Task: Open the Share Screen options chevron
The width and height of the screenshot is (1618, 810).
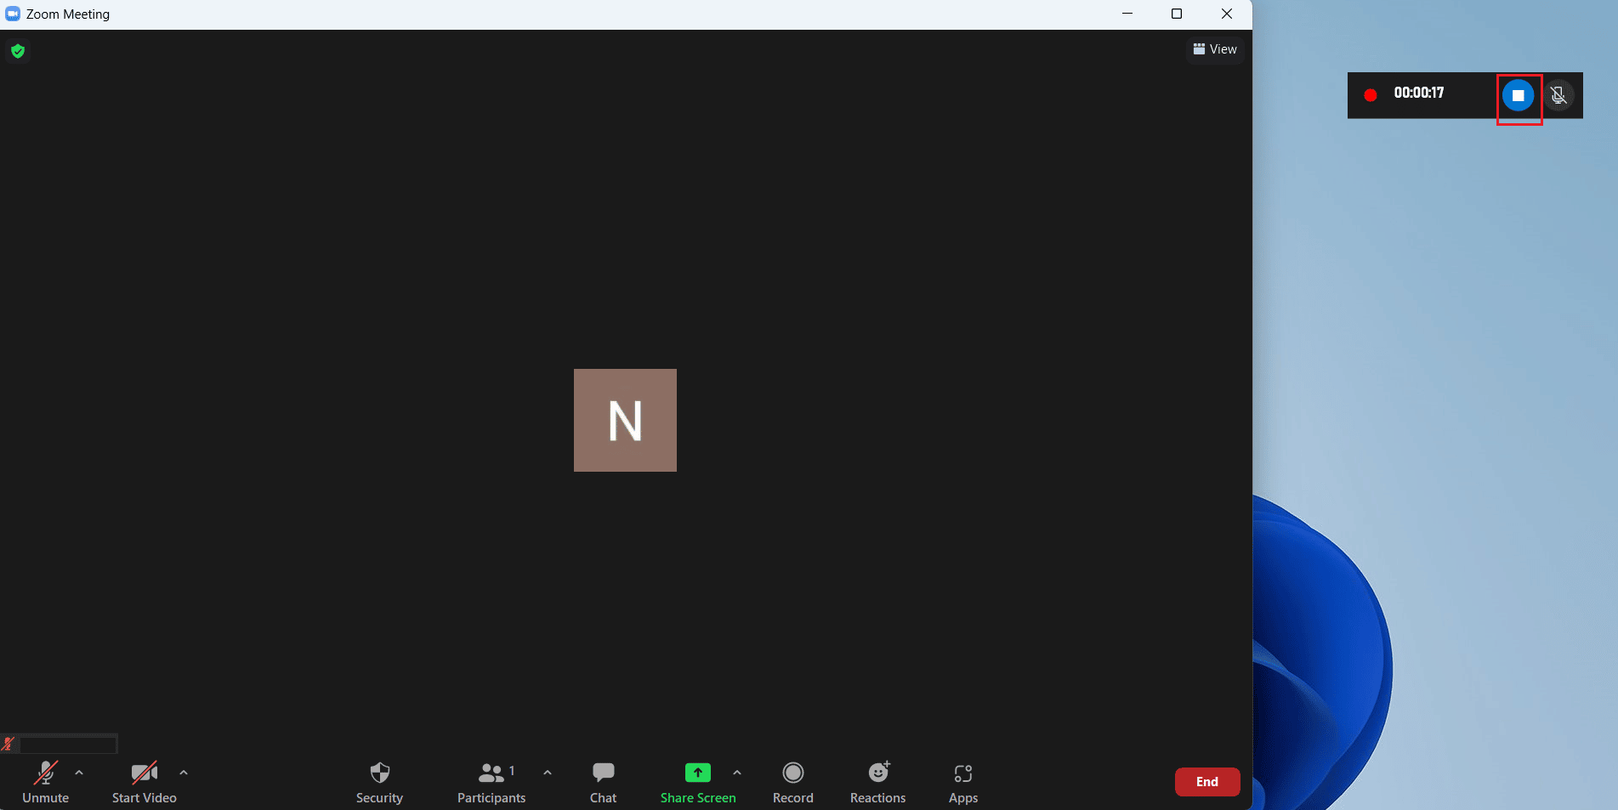Action: (x=736, y=773)
